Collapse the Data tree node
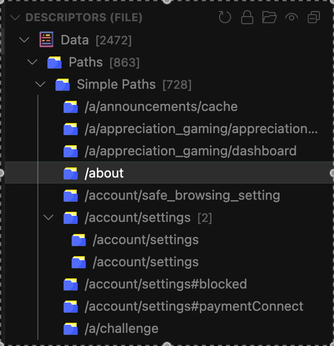 (24, 40)
